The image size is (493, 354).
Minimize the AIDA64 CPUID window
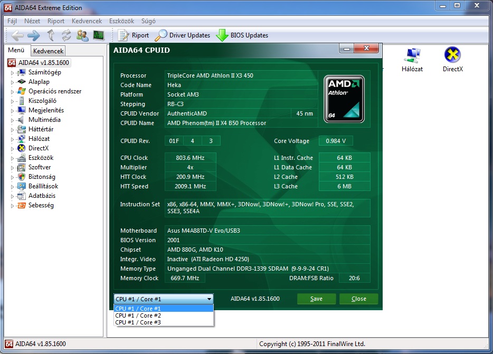[346, 49]
